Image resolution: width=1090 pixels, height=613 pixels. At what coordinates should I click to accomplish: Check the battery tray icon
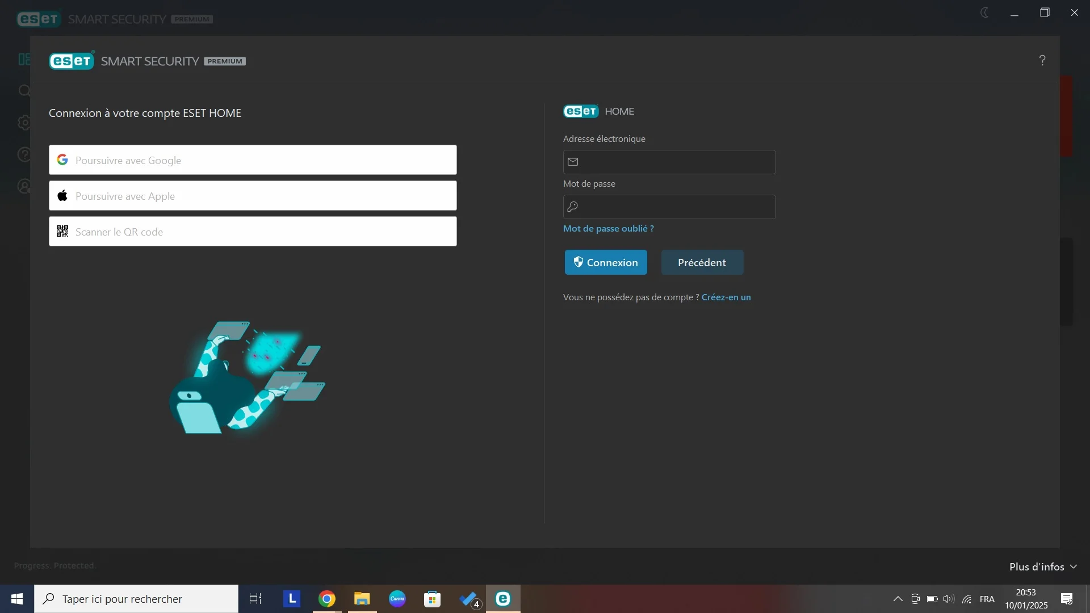click(x=932, y=599)
